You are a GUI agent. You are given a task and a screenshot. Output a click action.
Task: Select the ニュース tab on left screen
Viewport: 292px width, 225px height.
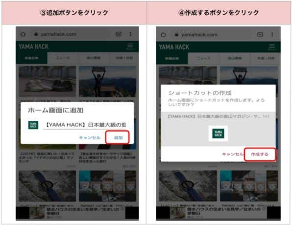(x=63, y=58)
